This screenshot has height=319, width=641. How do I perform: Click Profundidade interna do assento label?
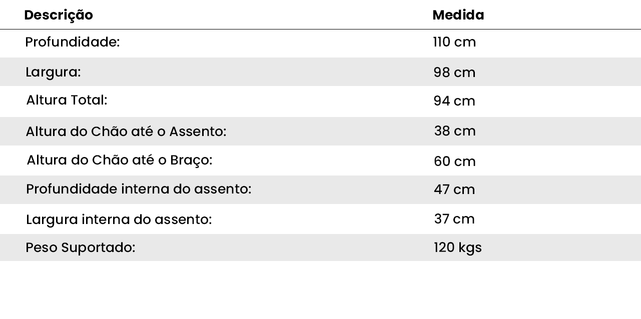[x=139, y=189]
